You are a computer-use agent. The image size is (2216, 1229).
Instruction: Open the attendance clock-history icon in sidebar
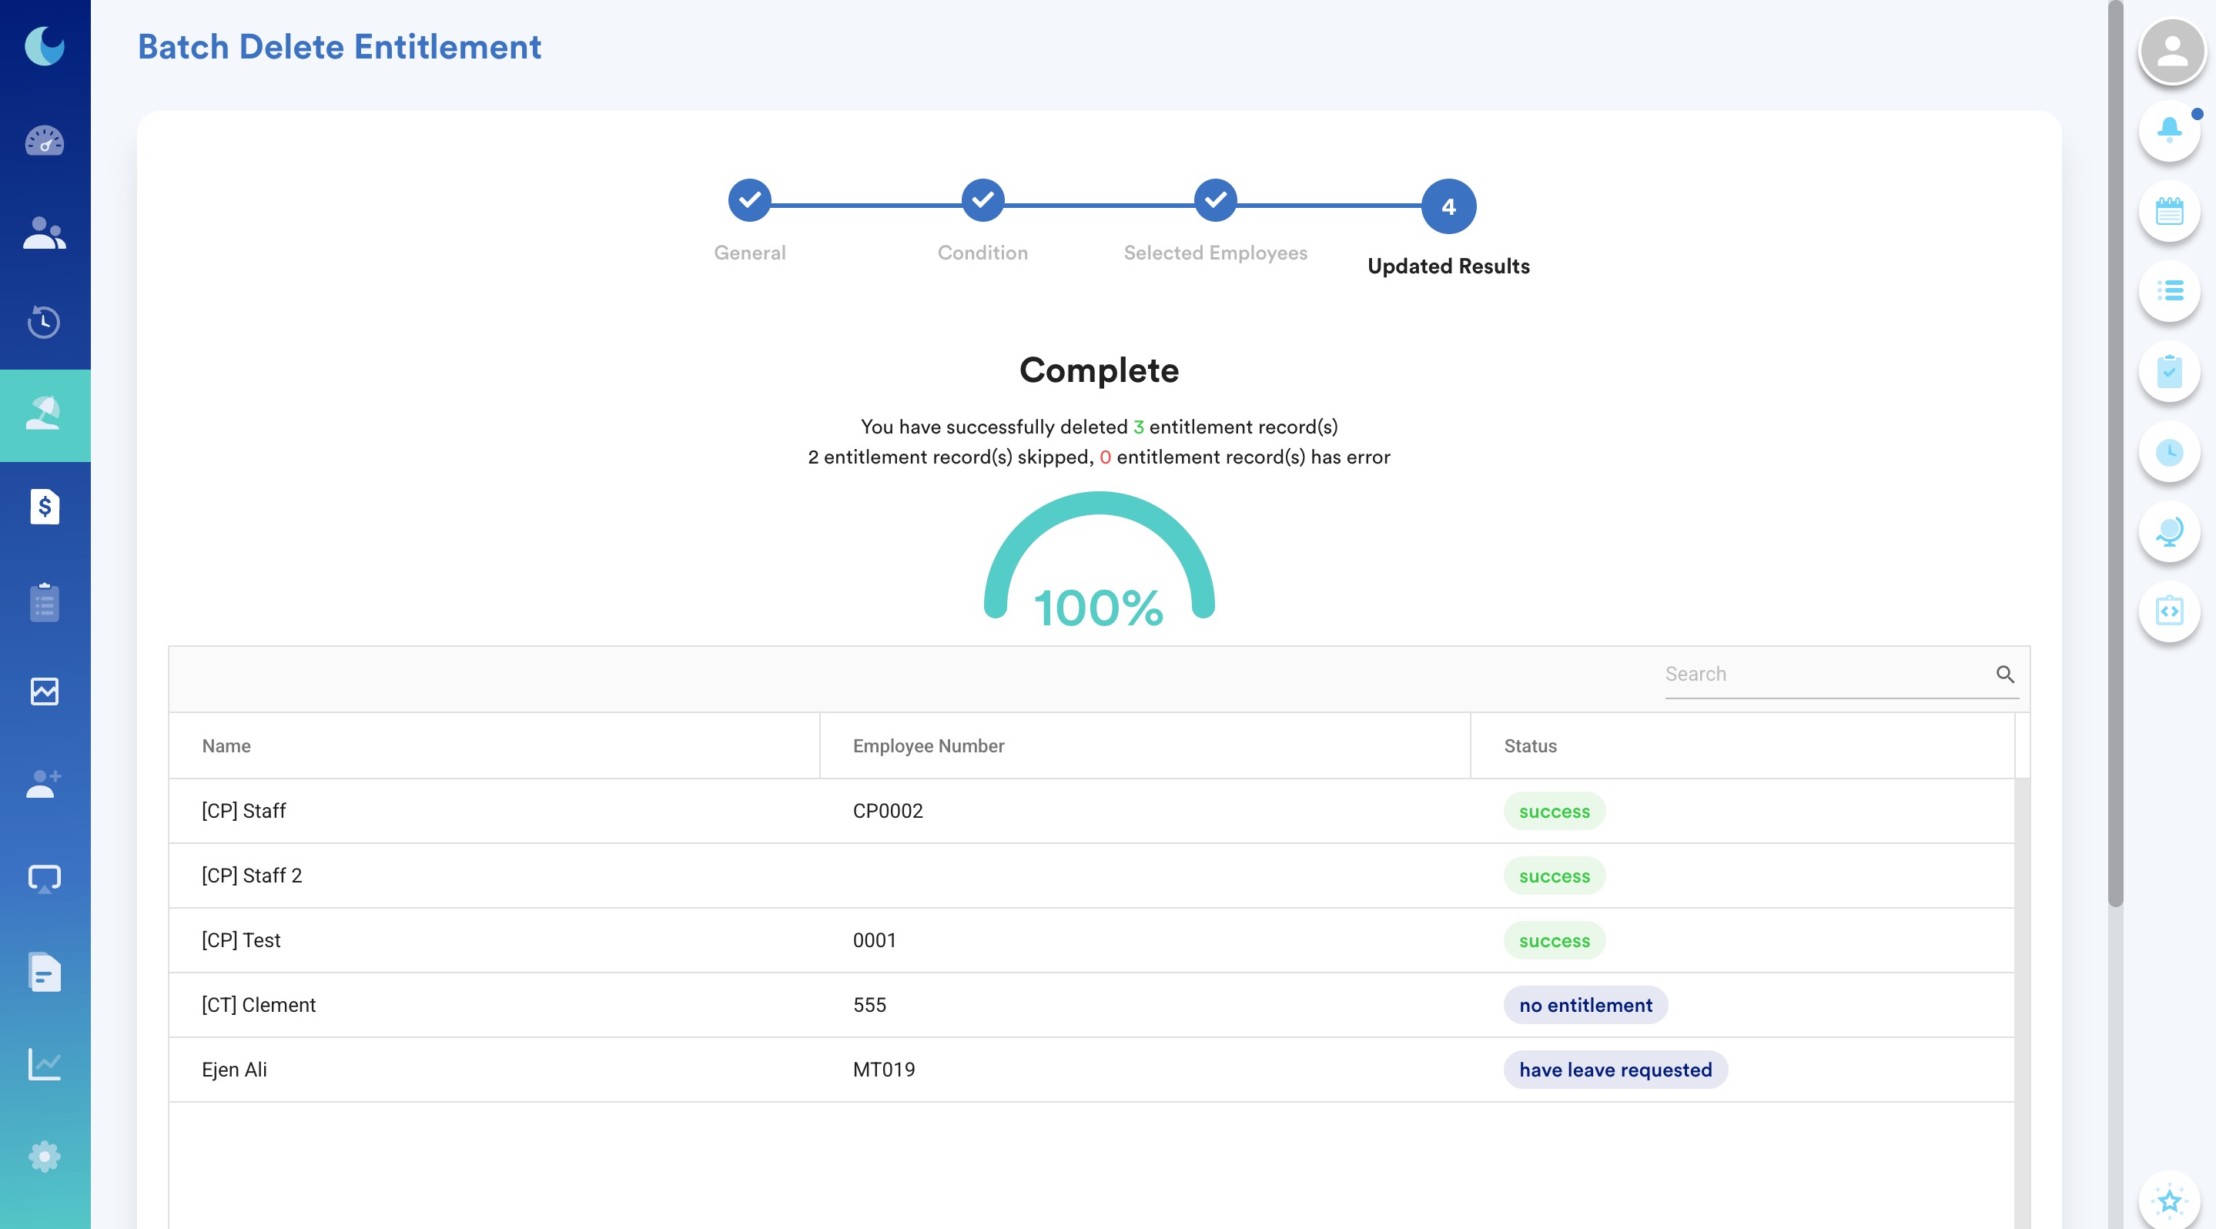point(44,323)
